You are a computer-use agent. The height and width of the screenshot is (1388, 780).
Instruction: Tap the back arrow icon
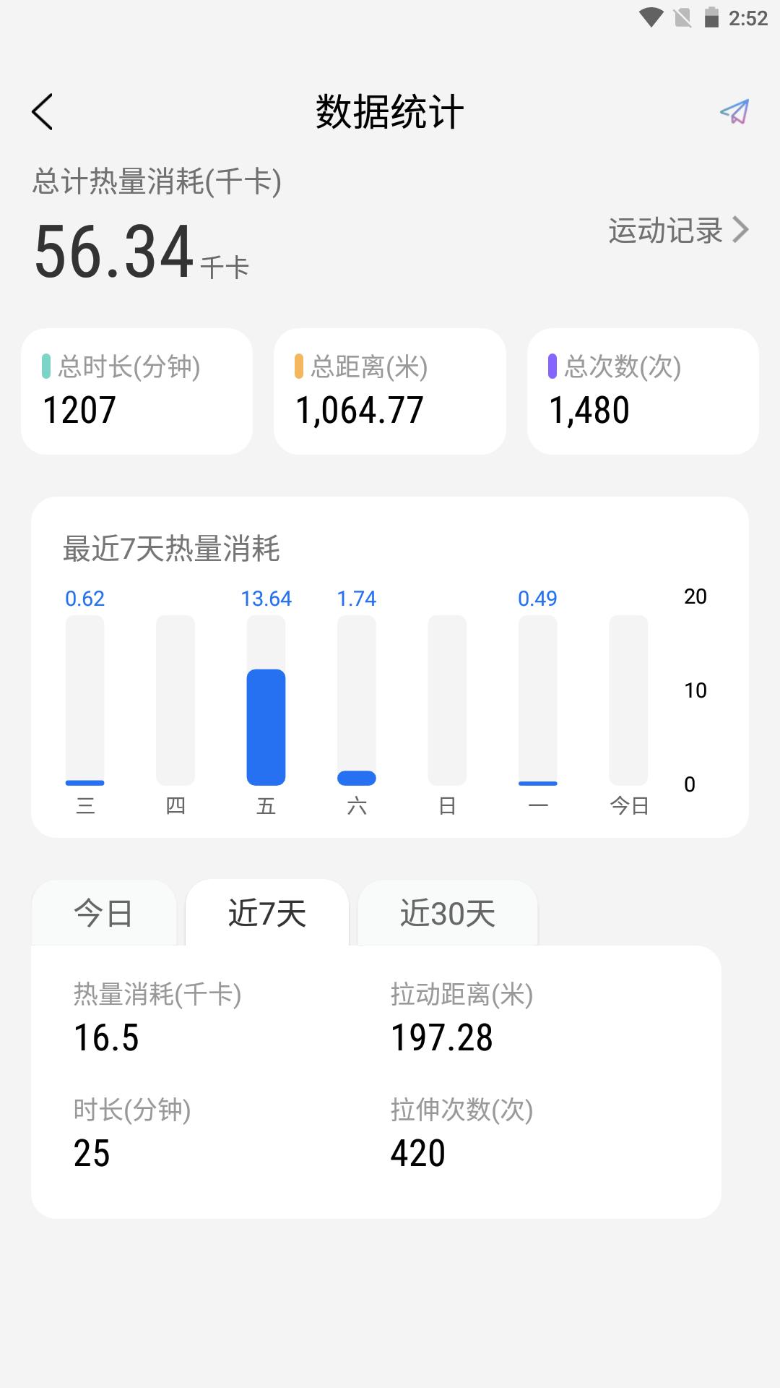(43, 112)
